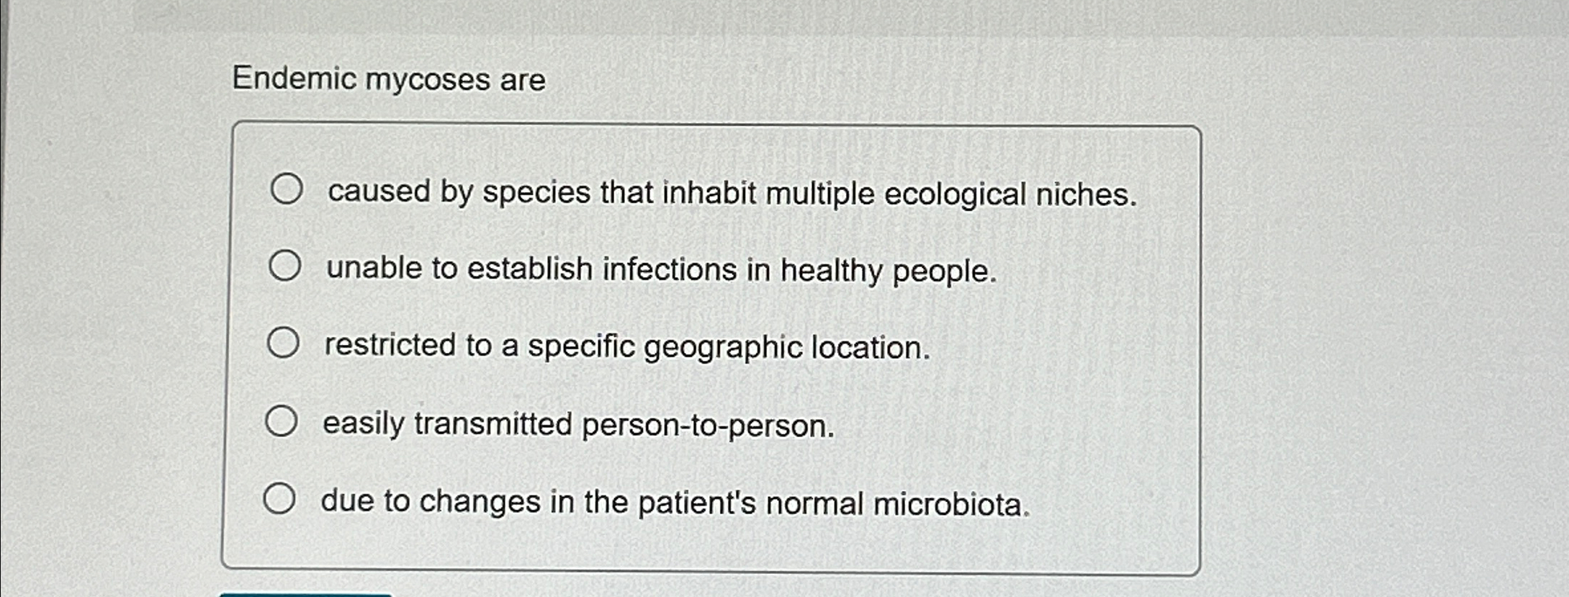1569x597 pixels.
Task: Select 'unable to establish infections in healthy people'
Action: (x=284, y=266)
